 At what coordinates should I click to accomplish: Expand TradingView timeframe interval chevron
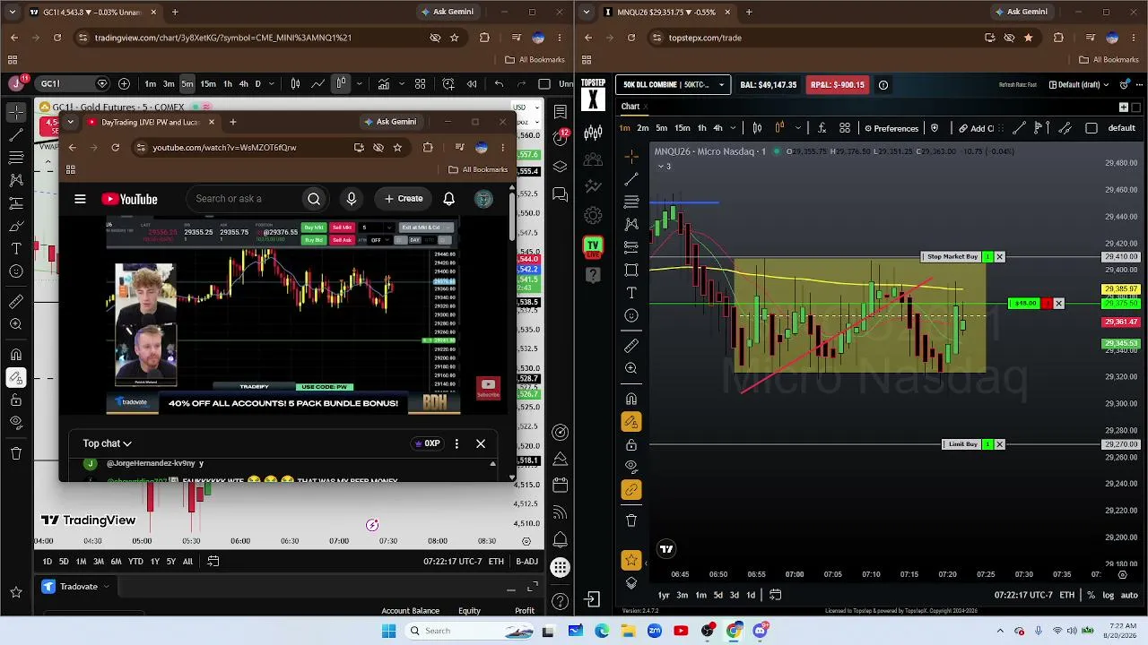click(x=274, y=84)
